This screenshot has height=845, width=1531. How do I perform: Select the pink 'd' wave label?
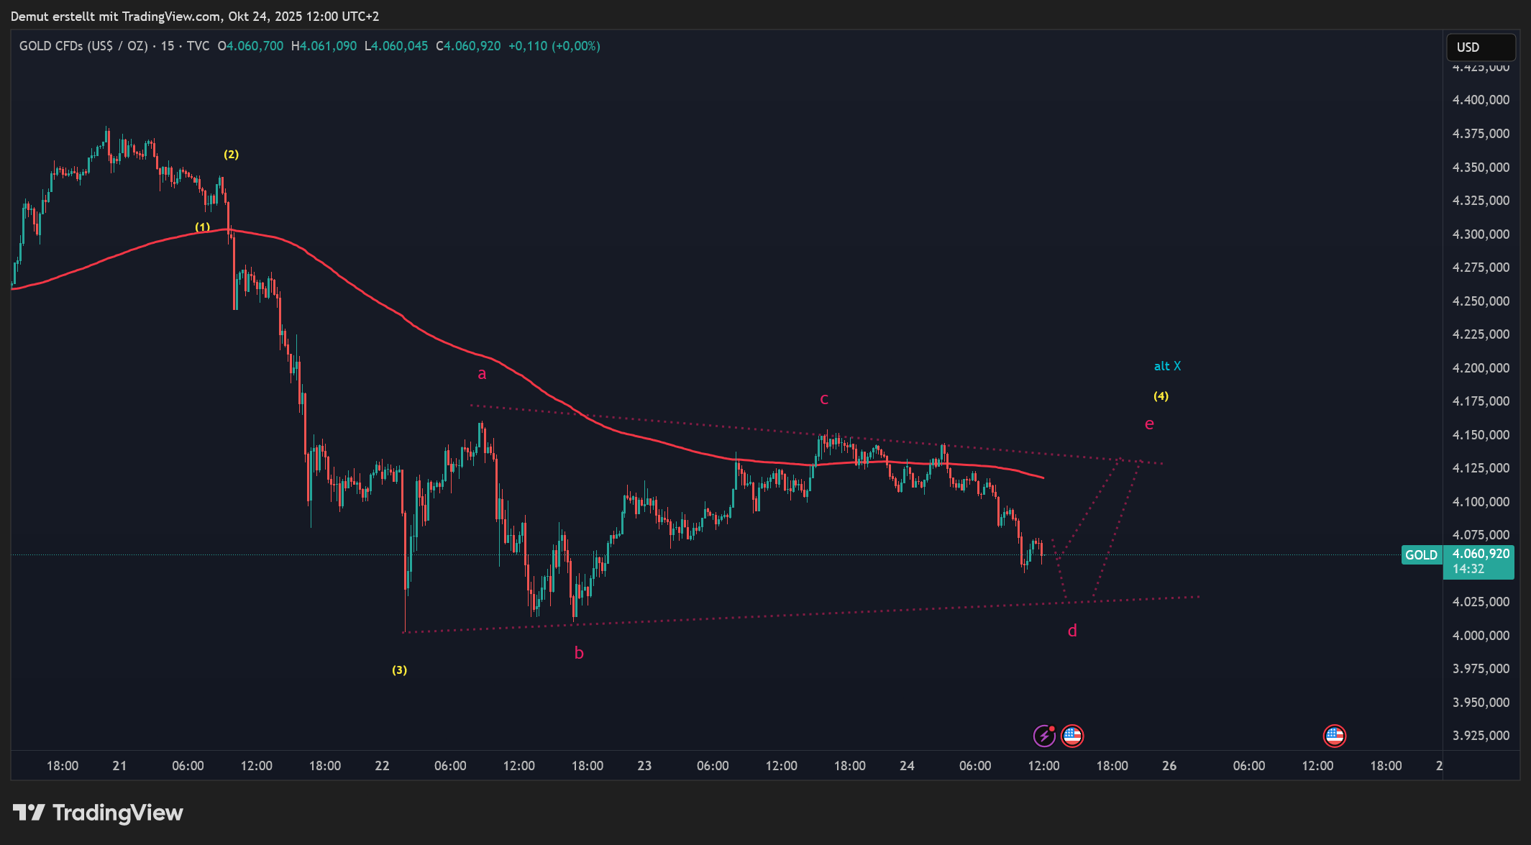pos(1072,631)
